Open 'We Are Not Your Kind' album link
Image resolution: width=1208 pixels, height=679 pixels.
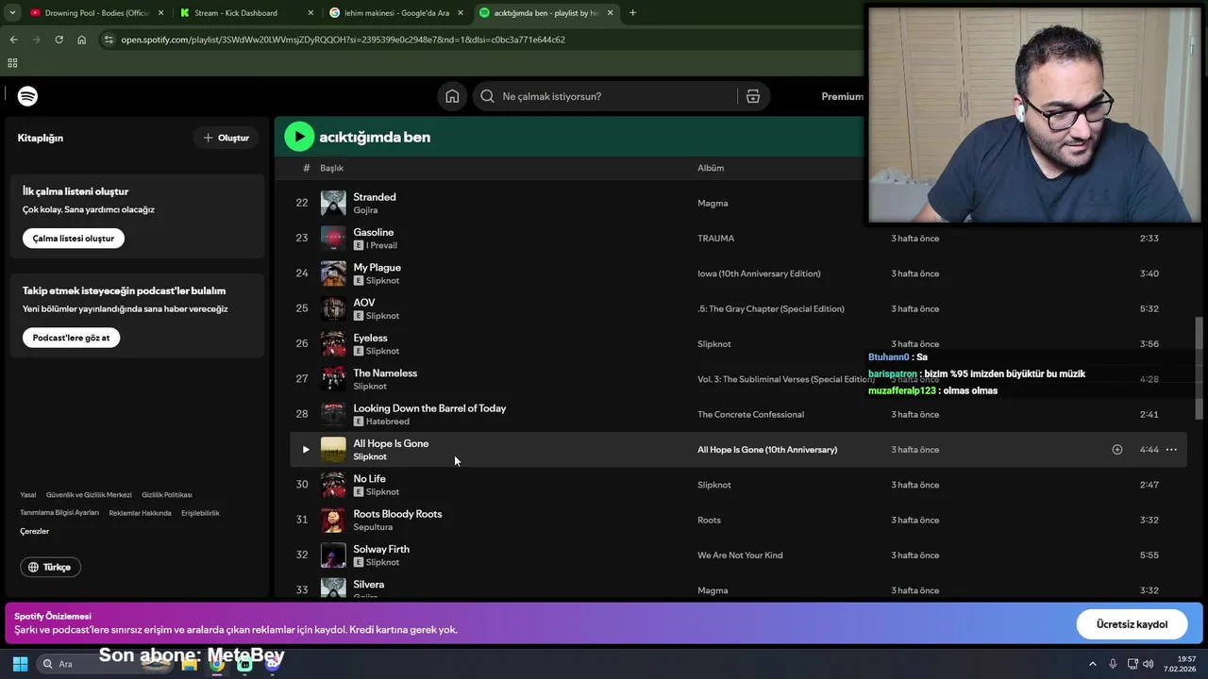(740, 555)
